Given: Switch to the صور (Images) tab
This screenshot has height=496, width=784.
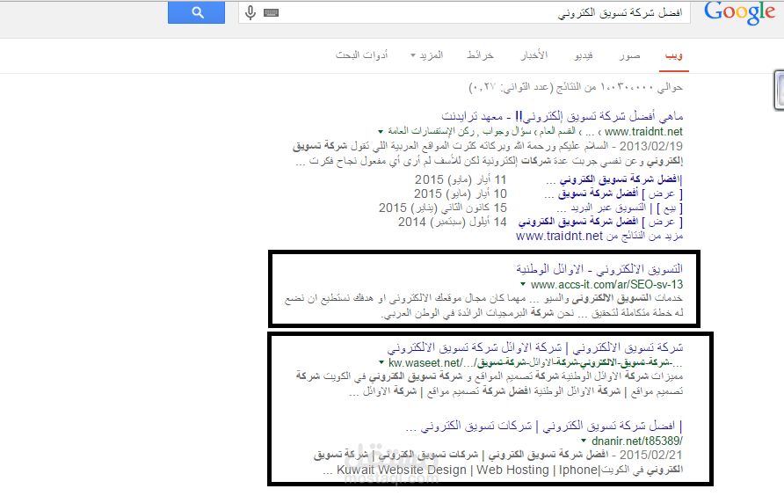Looking at the screenshot, I should pos(629,55).
